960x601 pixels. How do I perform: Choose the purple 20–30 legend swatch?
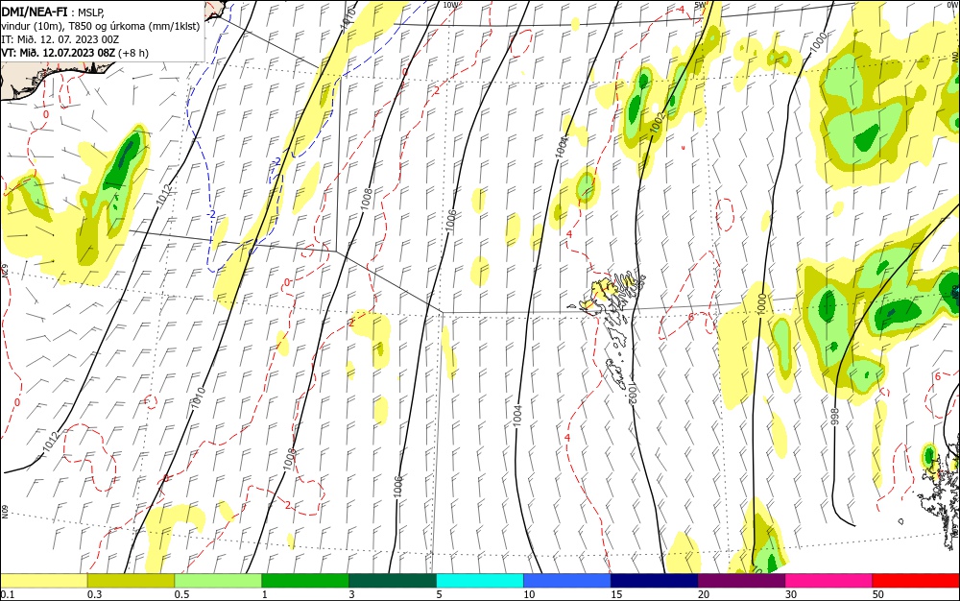pyautogui.click(x=741, y=581)
